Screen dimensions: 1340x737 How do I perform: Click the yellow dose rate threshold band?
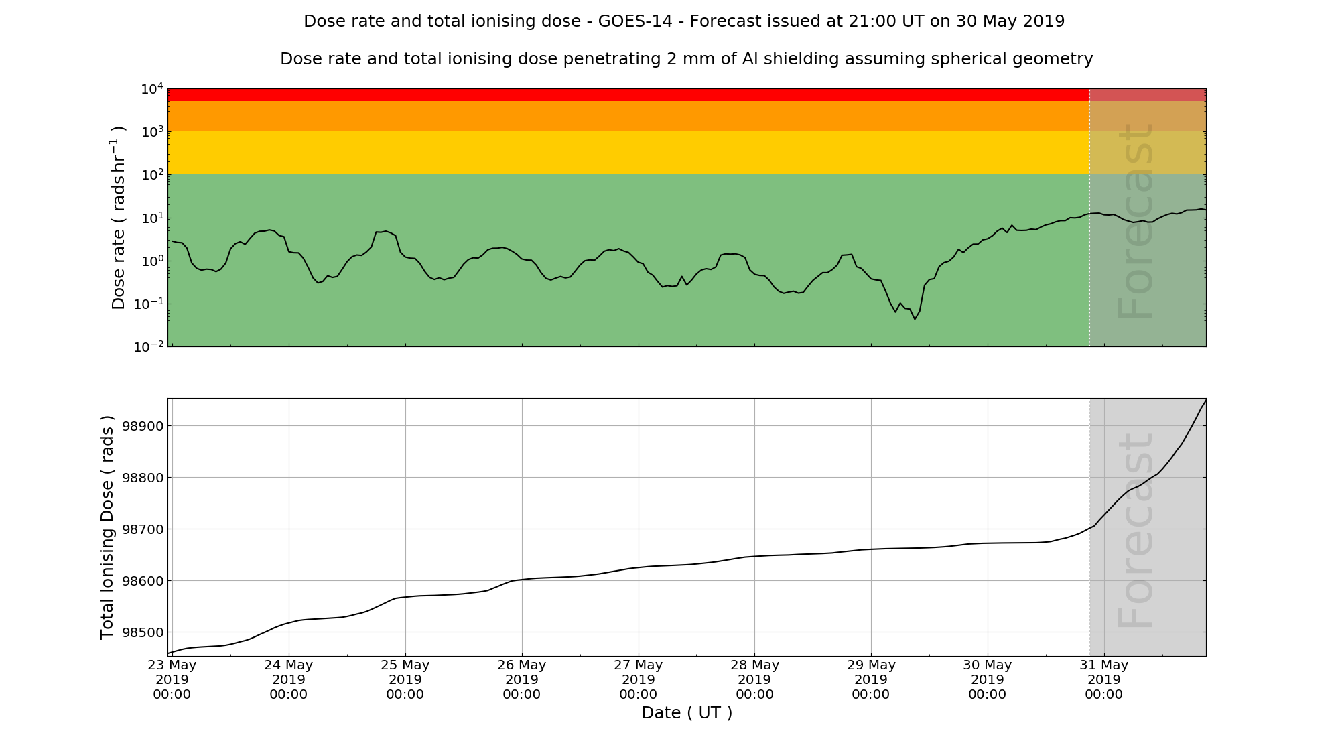628,153
